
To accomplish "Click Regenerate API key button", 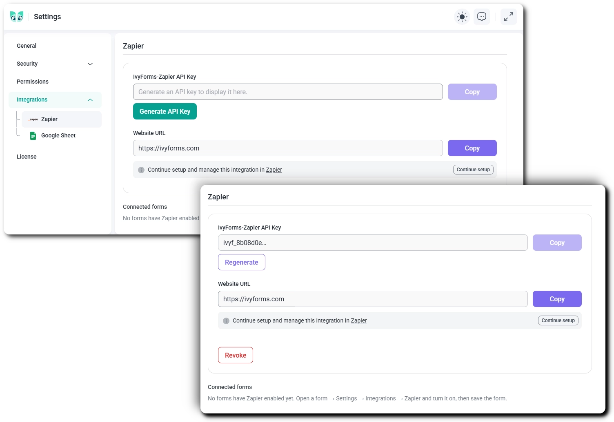I will 242,262.
